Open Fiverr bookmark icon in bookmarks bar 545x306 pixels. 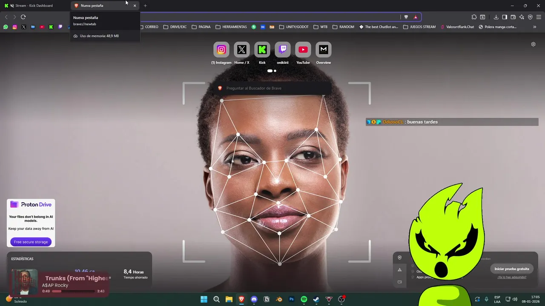[x=254, y=27]
